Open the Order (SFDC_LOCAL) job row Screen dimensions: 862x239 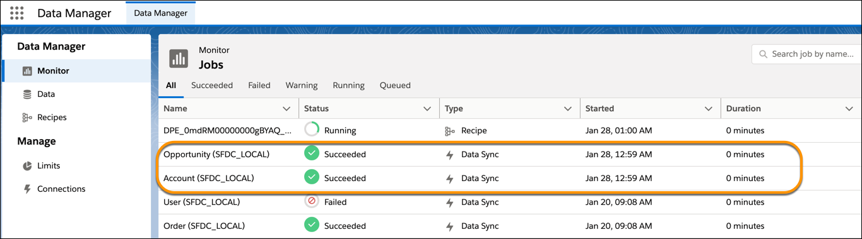coord(510,226)
